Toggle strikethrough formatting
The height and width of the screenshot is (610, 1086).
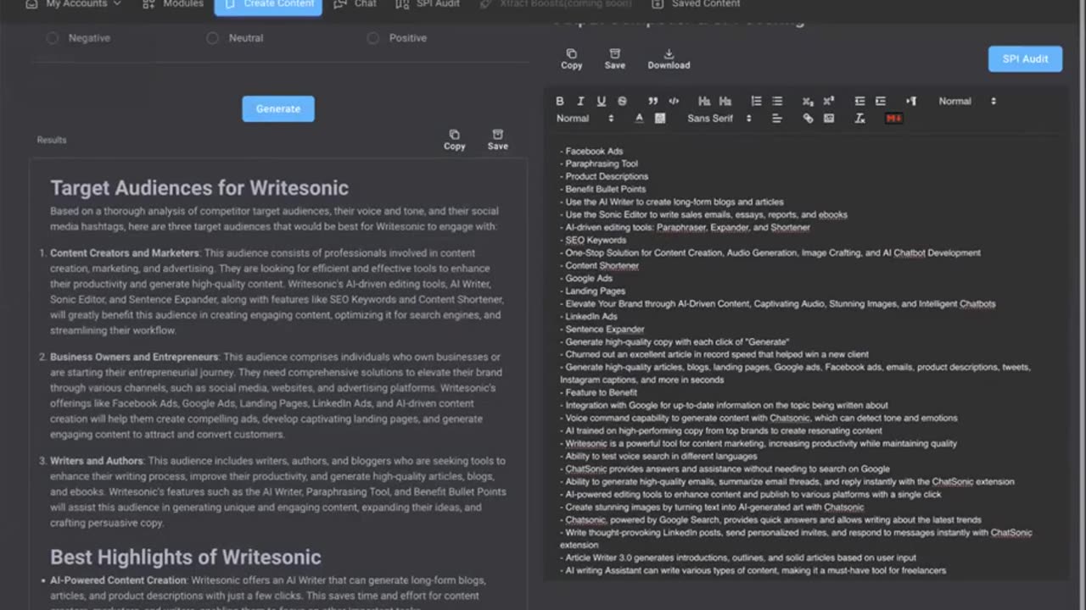click(622, 101)
